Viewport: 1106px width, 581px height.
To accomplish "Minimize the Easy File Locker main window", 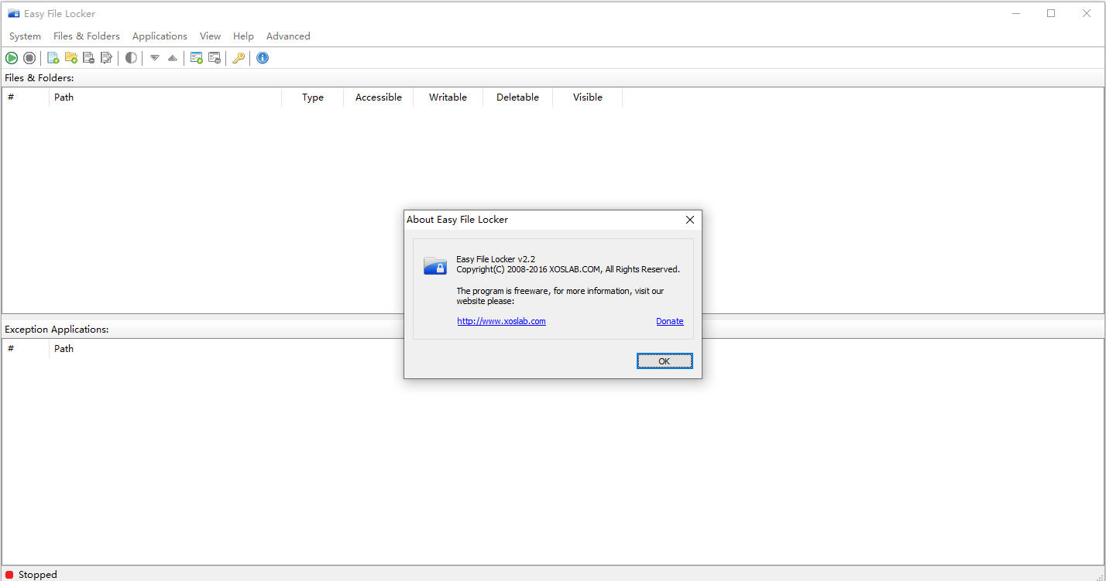I will point(1015,13).
